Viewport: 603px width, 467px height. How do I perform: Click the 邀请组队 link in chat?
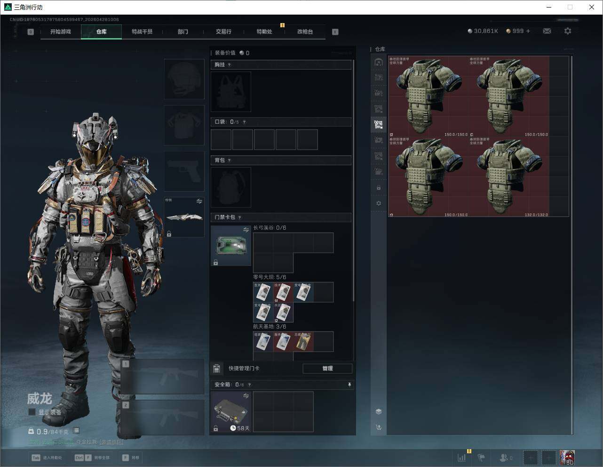pos(111,442)
